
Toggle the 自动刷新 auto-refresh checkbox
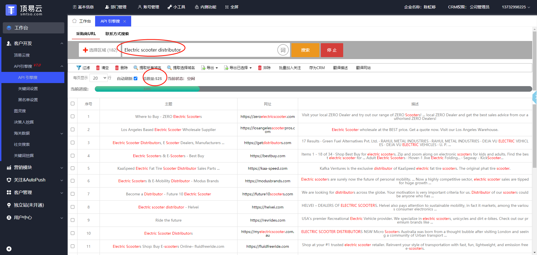point(136,79)
